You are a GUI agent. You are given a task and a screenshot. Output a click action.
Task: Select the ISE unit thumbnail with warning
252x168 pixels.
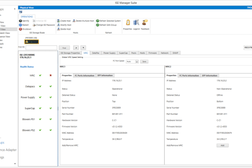click(31, 42)
